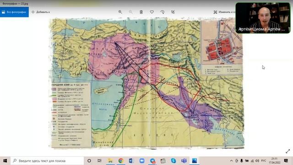Viewport: 293px width, 165px height.
Task: Enter full screen with diagonal arrows icon
Action: click(288, 151)
